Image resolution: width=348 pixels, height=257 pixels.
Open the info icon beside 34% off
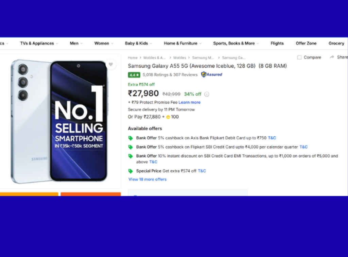pos(207,94)
